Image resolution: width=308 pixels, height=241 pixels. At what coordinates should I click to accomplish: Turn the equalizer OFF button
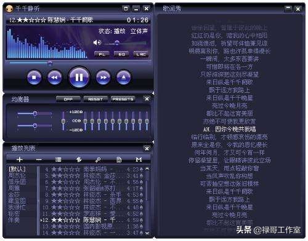(x=68, y=99)
